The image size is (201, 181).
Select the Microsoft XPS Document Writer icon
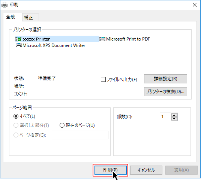click(x=19, y=45)
